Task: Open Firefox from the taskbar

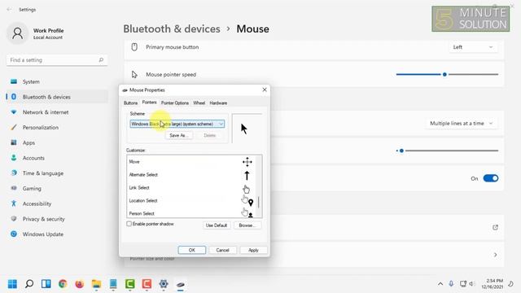Action: click(x=80, y=284)
